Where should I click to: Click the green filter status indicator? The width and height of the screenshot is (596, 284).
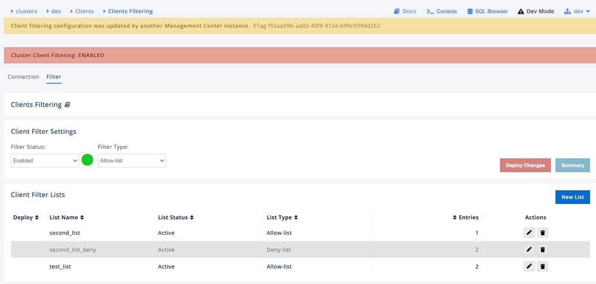(x=88, y=160)
